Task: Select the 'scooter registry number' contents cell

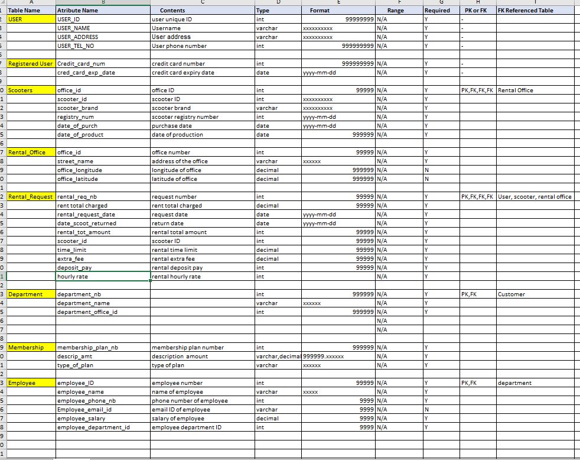Action: 203,117
